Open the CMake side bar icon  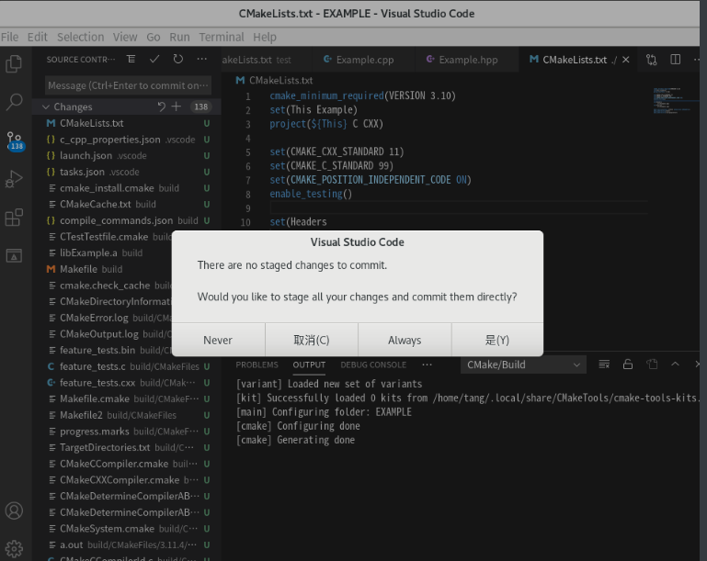tap(14, 255)
